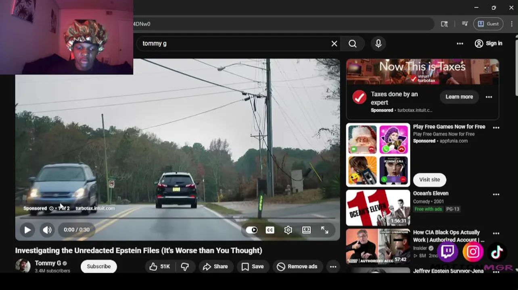
Task: Open the Tommy G channel name link
Action: 48,263
